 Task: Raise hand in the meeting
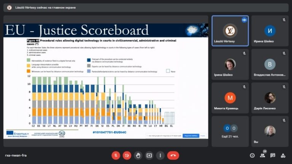tap(138, 155)
